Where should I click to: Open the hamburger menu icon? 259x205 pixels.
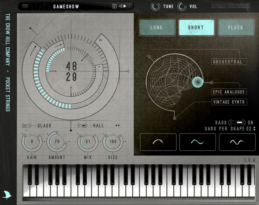tap(25, 6)
